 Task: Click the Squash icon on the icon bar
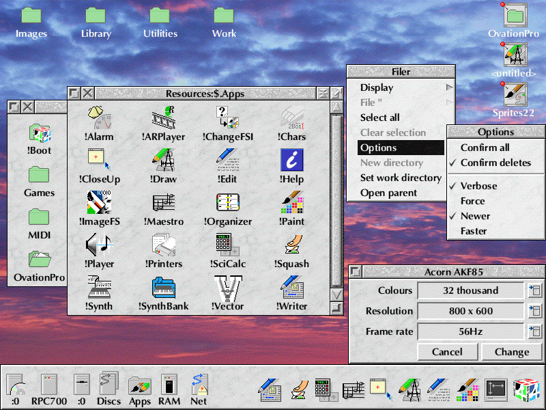(301, 389)
